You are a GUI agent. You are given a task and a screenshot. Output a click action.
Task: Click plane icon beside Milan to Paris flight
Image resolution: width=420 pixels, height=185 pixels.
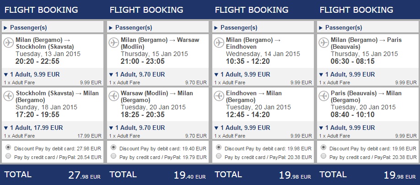pos(324,42)
